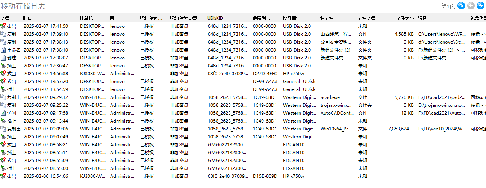Click General UDisk in the 13:54:59 row

(299, 89)
